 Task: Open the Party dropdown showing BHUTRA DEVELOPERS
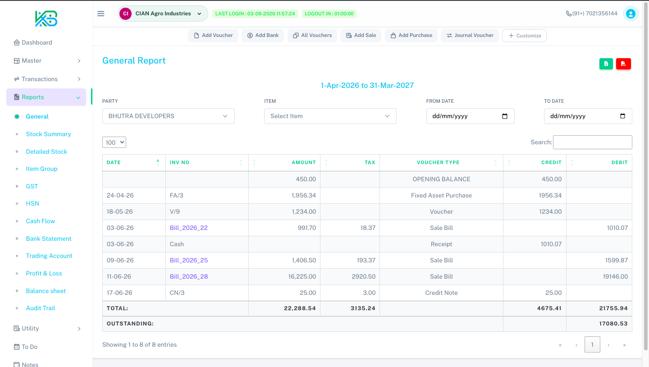click(x=169, y=116)
